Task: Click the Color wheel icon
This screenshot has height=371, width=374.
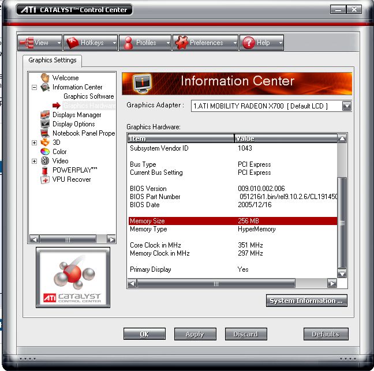Action: (45, 152)
